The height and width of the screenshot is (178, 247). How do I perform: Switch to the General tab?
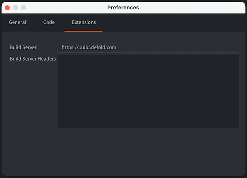[x=17, y=22]
